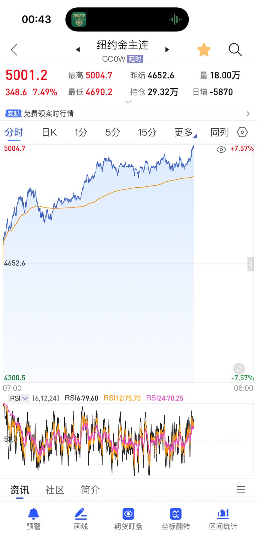Open the hamburger menu beside 简介

click(x=241, y=490)
